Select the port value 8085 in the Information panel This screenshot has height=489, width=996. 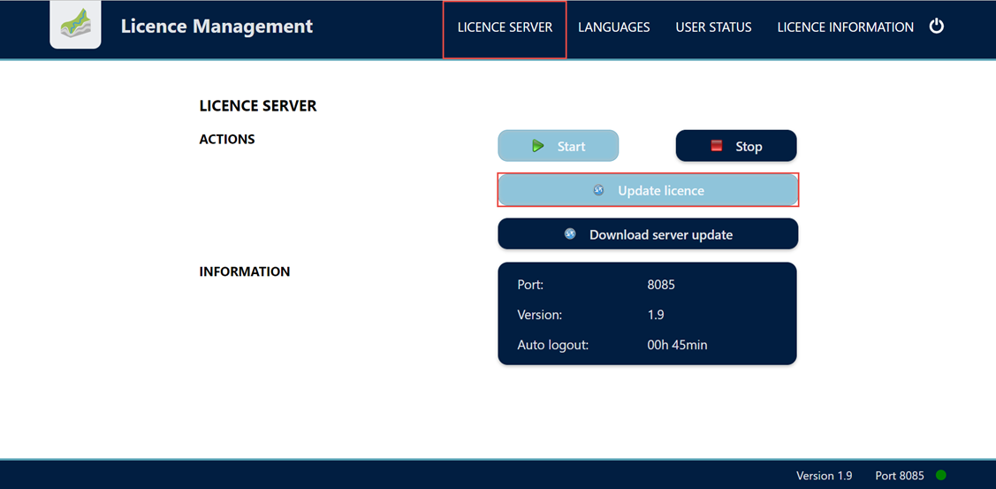661,286
